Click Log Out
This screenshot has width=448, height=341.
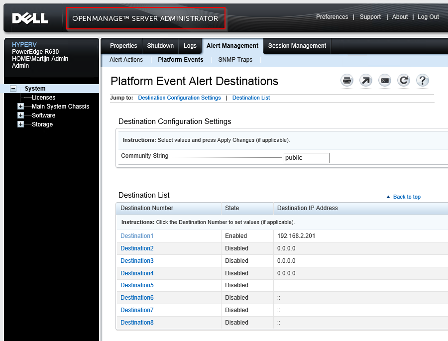pyautogui.click(x=428, y=17)
